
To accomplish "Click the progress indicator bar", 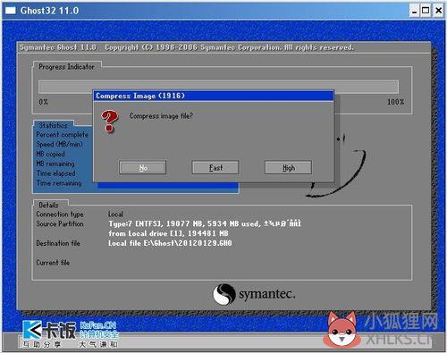I will click(x=218, y=87).
